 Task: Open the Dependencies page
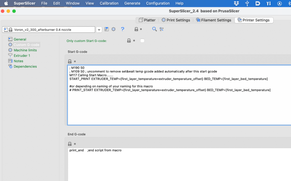pyautogui.click(x=25, y=66)
